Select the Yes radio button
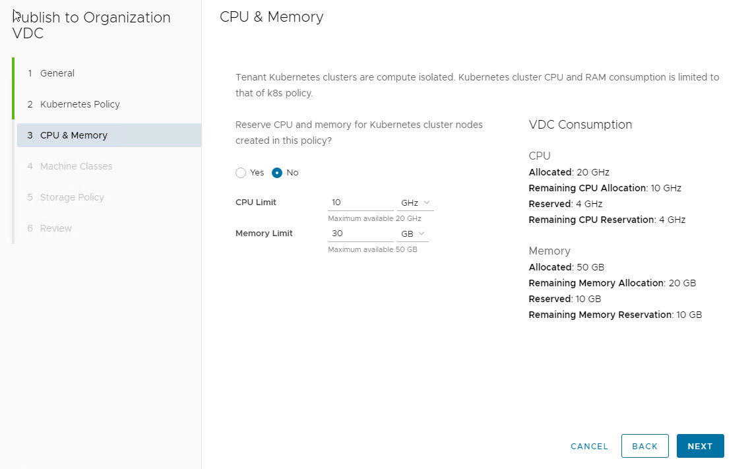Screen dimensions: 750x469 (241, 173)
